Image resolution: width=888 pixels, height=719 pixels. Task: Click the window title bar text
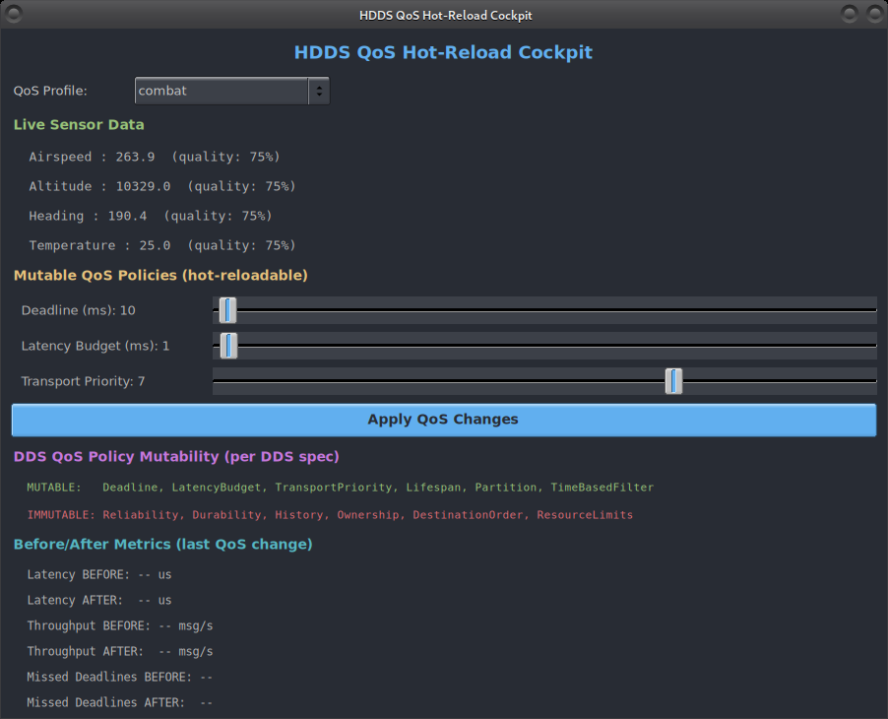click(x=445, y=15)
